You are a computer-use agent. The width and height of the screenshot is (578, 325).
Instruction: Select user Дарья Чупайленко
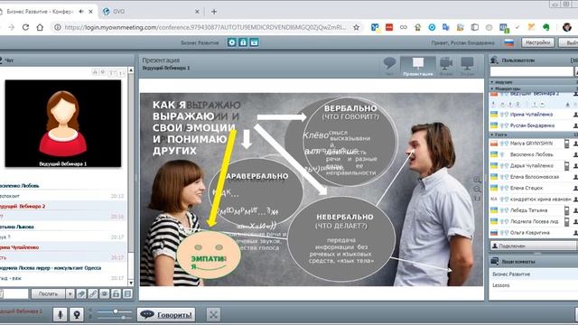point(532,166)
